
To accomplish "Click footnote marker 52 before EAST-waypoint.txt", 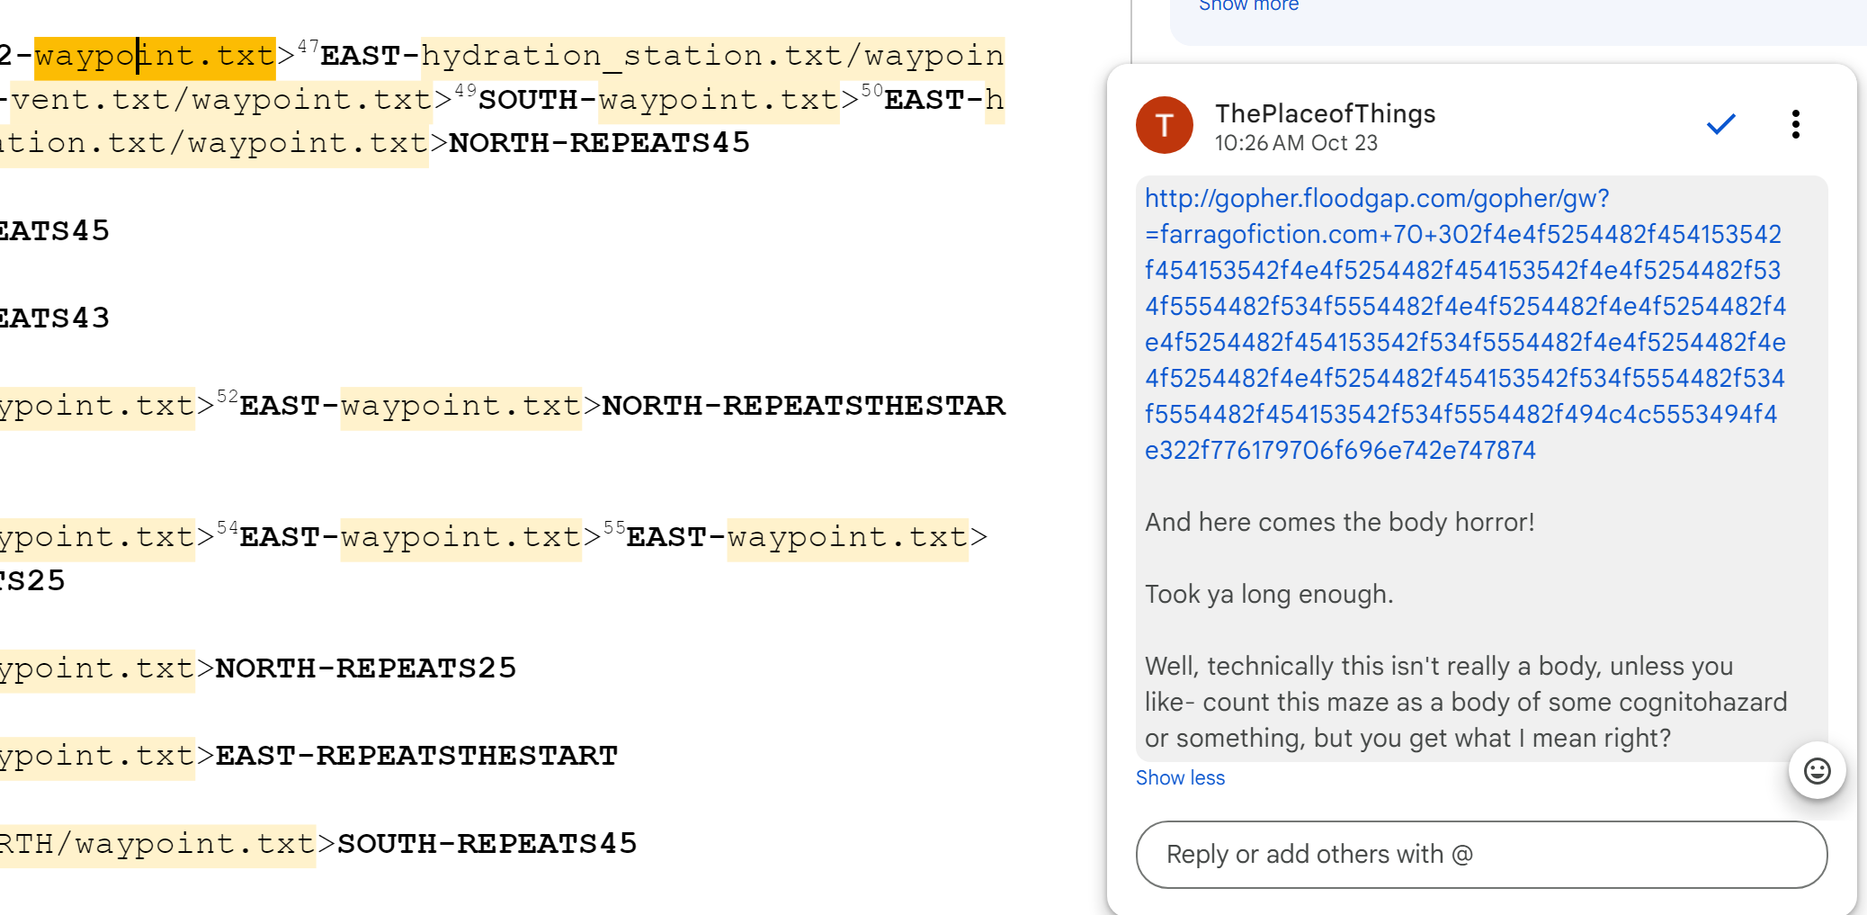I will tap(228, 396).
